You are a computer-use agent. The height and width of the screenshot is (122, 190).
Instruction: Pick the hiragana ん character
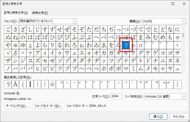tap(118, 45)
